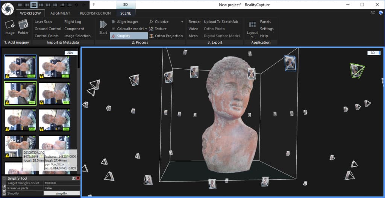Screen dimensions: 385x198
Task: Click the Mesh export button
Action: (x=193, y=36)
